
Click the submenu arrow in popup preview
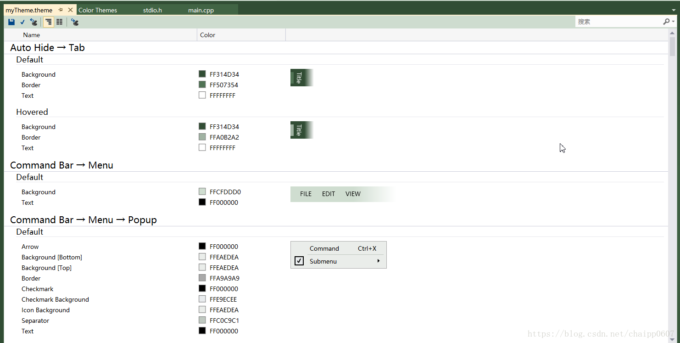pos(379,261)
